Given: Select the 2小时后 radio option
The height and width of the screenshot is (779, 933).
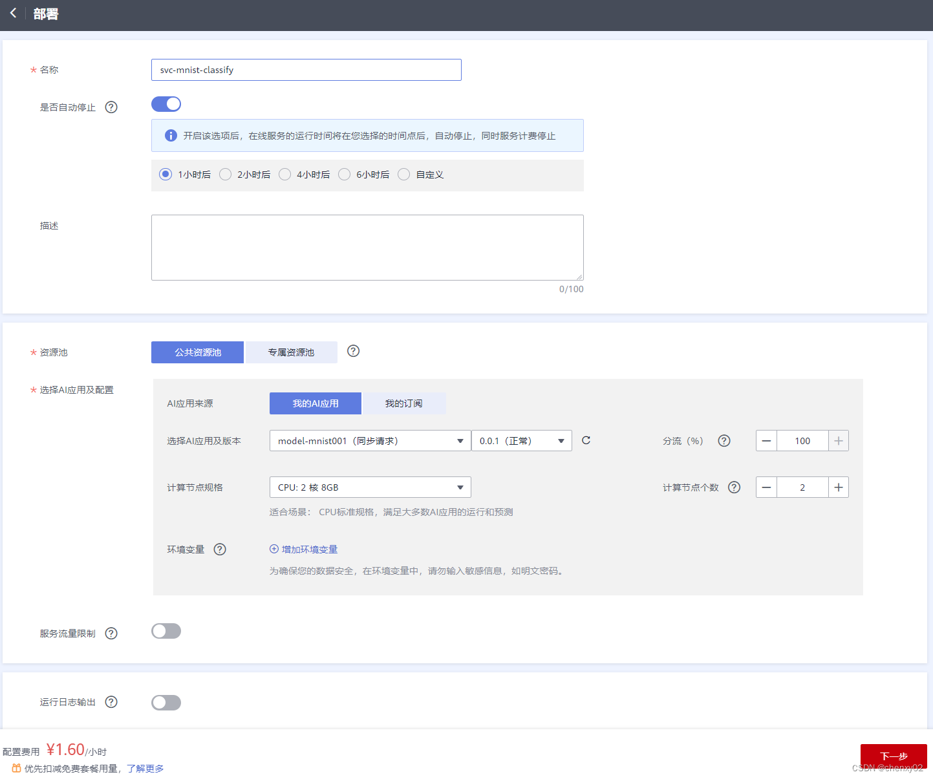Looking at the screenshot, I should coord(225,174).
